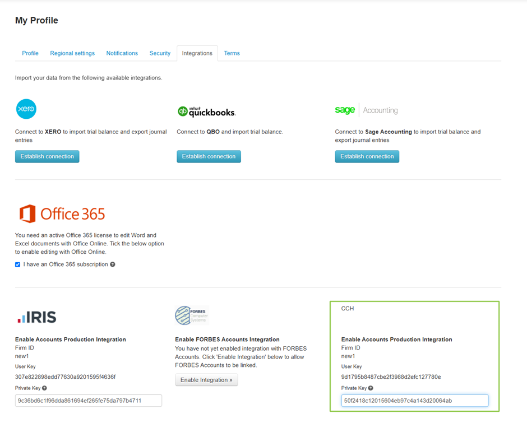527x423 pixels.
Task: Open the Security tab
Action: pos(160,53)
